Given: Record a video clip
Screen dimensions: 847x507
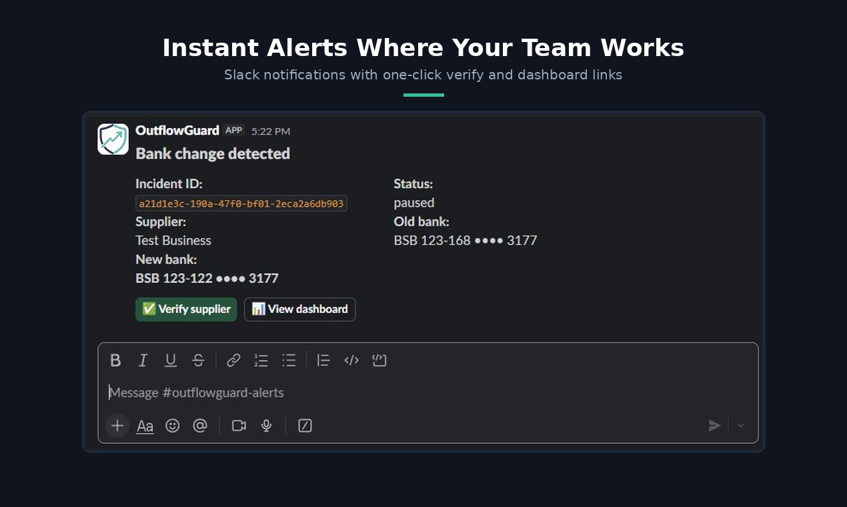Looking at the screenshot, I should (x=239, y=426).
